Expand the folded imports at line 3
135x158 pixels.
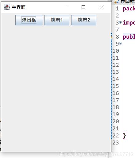click(121, 22)
